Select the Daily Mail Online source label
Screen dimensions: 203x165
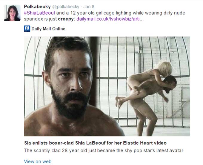pyautogui.click(x=48, y=29)
